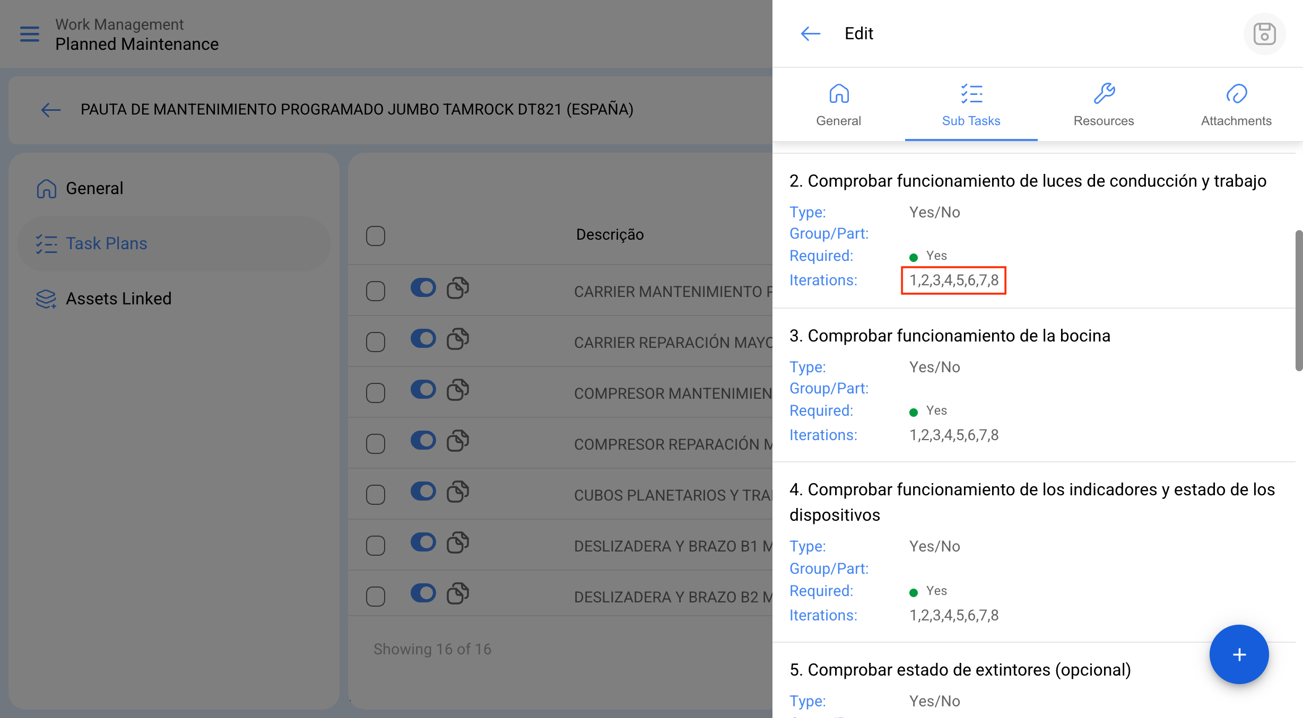This screenshot has width=1303, height=718.
Task: Duplicate the CARRIER REPARACIÓN MAYOR task plan
Action: (458, 338)
